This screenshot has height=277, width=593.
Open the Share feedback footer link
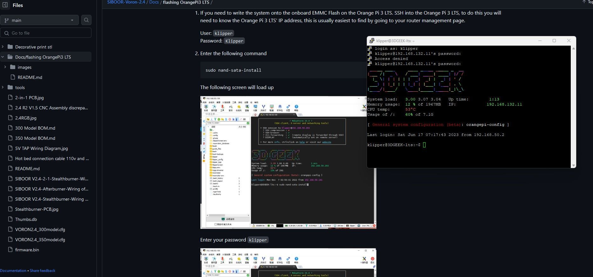coord(43,271)
